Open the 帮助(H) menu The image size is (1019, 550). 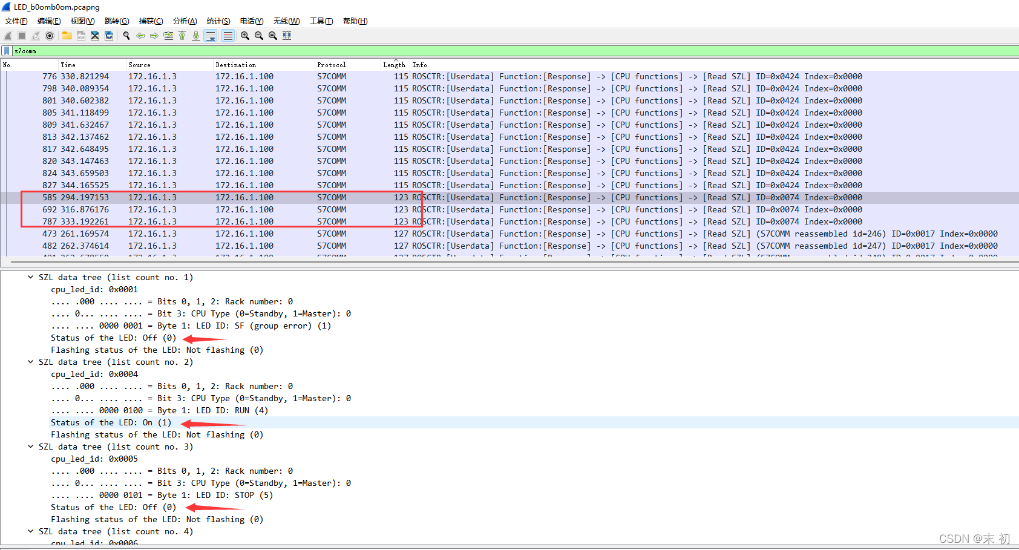click(355, 21)
